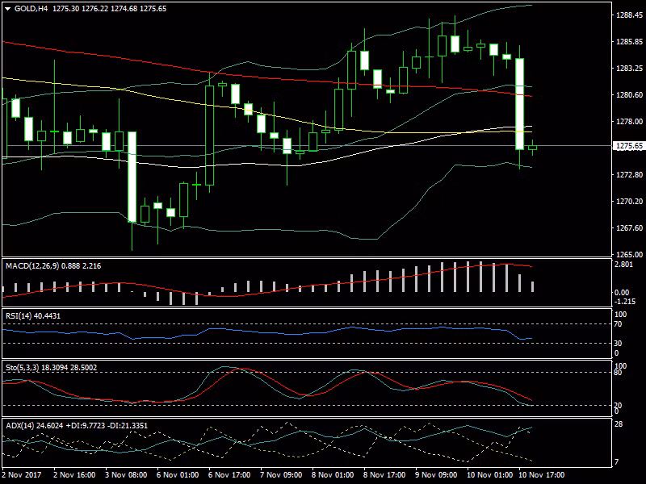Click the current price tag 1275.65

[x=628, y=146]
